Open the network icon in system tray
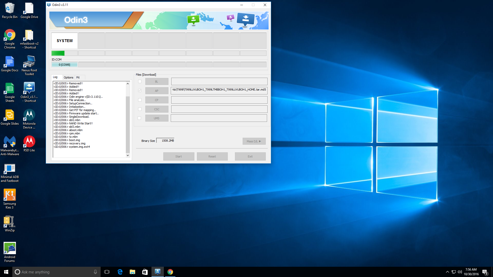 [x=454, y=272]
